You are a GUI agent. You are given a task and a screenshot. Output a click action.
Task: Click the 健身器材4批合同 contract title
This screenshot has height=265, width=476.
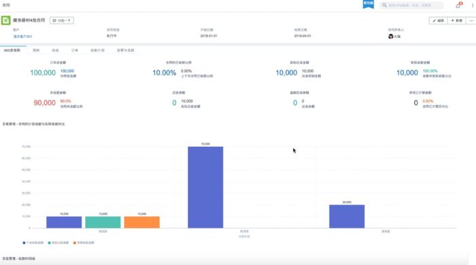pyautogui.click(x=29, y=20)
